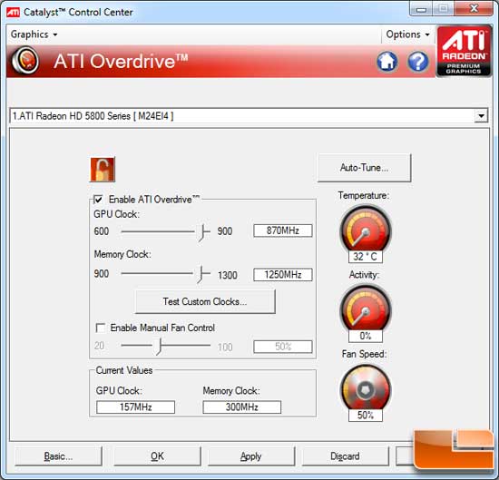Click the unlock padlock icon
The image size is (499, 480).
point(103,170)
